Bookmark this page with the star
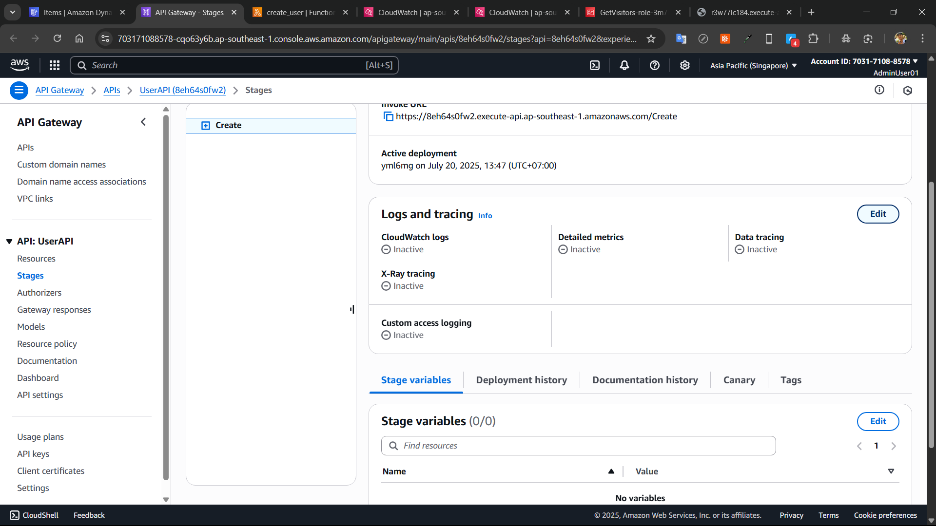Viewport: 936px width, 526px height. pos(651,39)
